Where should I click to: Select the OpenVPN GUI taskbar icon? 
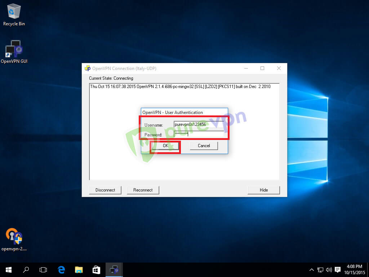pyautogui.click(x=114, y=270)
